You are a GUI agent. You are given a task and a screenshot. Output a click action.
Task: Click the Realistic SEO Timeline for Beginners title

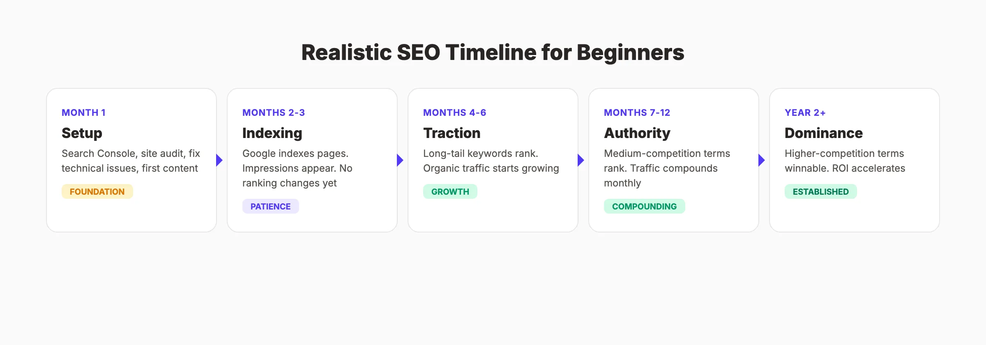pos(493,53)
